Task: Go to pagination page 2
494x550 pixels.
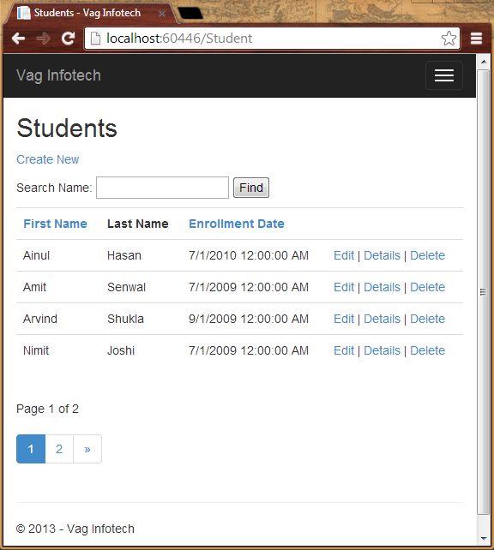Action: (59, 449)
